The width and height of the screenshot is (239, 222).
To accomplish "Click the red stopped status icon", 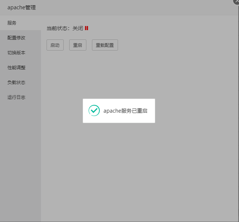I will coord(86,28).
